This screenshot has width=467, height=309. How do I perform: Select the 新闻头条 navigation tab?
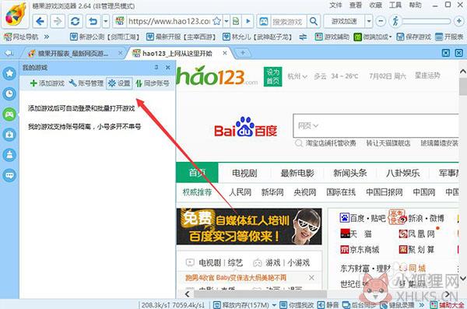350,173
